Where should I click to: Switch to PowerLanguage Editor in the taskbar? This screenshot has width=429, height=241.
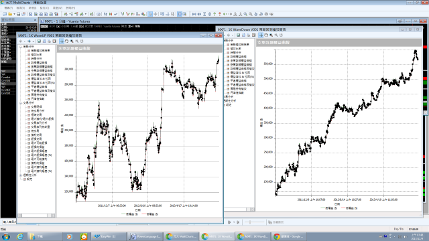145,236
